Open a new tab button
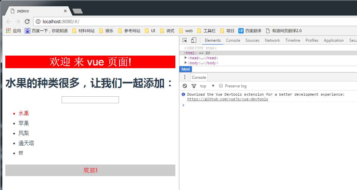 tap(78, 11)
